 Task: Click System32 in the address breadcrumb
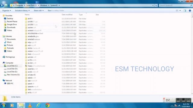point(54,5)
